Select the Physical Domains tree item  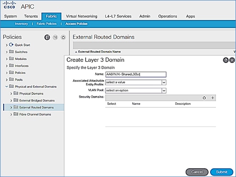[31, 94]
